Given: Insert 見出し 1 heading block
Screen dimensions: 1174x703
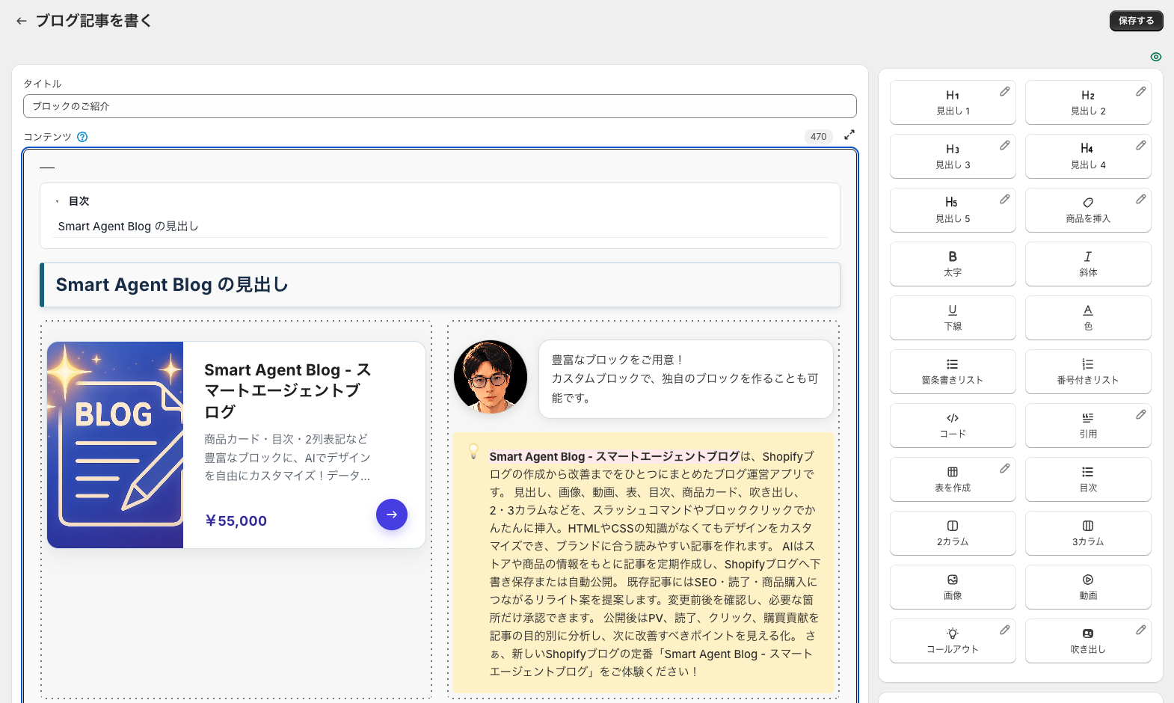Looking at the screenshot, I should click(x=953, y=102).
